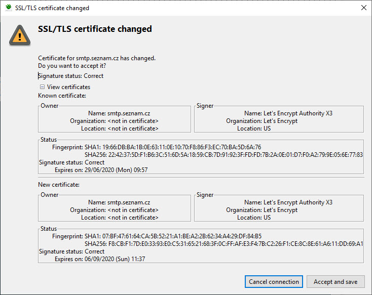
Task: Click the Claws Mail title bar icon
Action: [x=9, y=8]
